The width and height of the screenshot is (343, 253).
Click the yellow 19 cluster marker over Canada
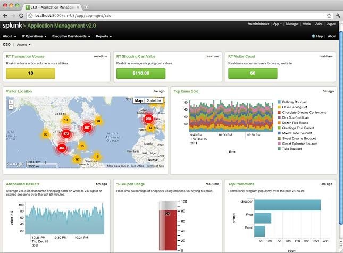coord(66,120)
